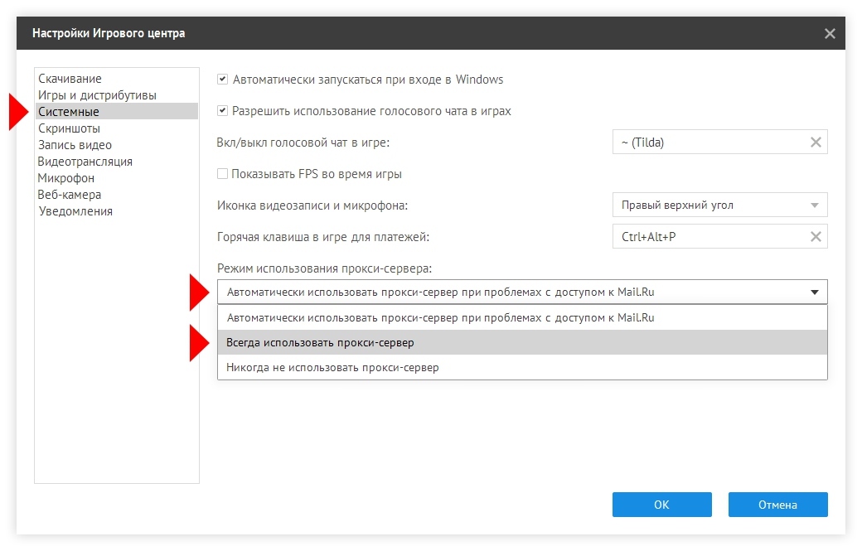Viewport: 862px width, 551px height.
Task: Toggle auto-start at Windows login checkbox
Action: (222, 79)
